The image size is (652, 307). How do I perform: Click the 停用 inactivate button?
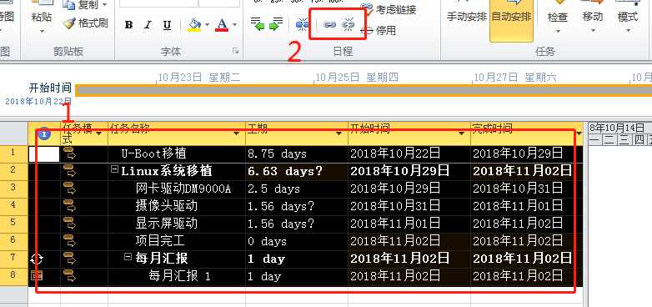[378, 30]
